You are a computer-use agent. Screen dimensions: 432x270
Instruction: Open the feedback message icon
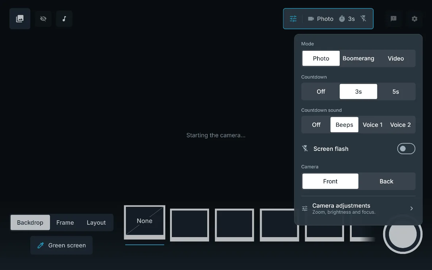(393, 19)
